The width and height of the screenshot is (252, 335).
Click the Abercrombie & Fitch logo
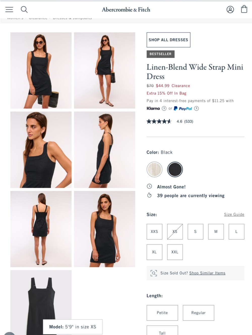(x=126, y=10)
